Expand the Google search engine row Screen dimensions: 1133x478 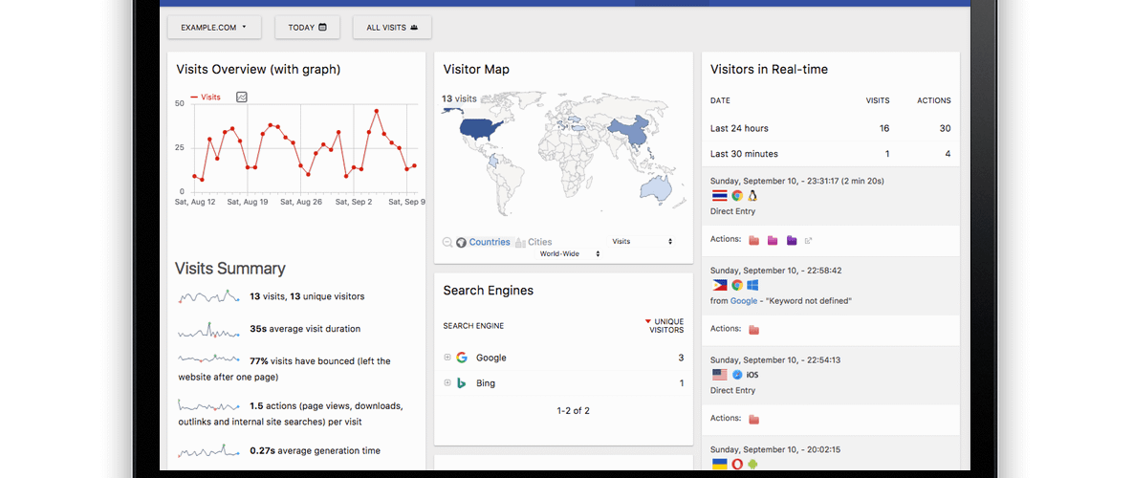[447, 358]
